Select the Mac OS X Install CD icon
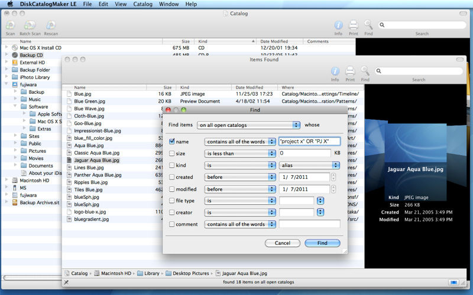Image resolution: width=473 pixels, height=295 pixels. 15,48
